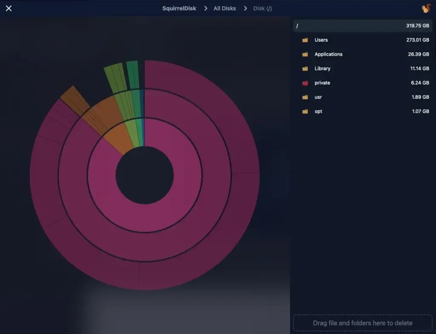Click the 1.89 GB size value
The width and height of the screenshot is (436, 334).
(420, 97)
